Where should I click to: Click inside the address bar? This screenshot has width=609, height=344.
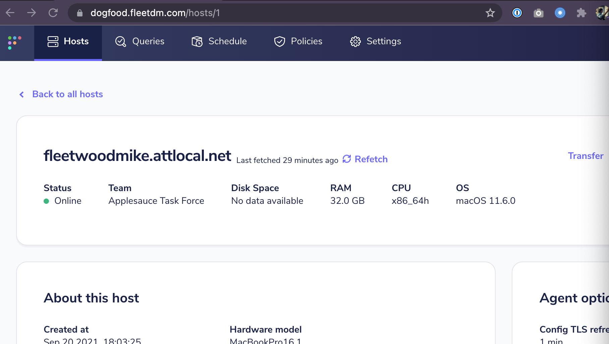235,13
